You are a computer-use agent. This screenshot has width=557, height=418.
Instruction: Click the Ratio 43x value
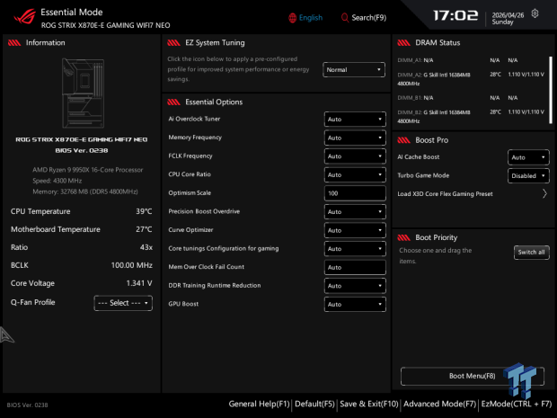(146, 247)
